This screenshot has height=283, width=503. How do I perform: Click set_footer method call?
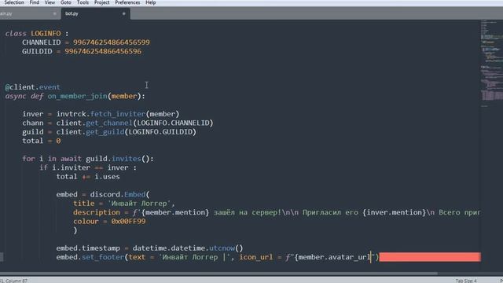point(103,257)
